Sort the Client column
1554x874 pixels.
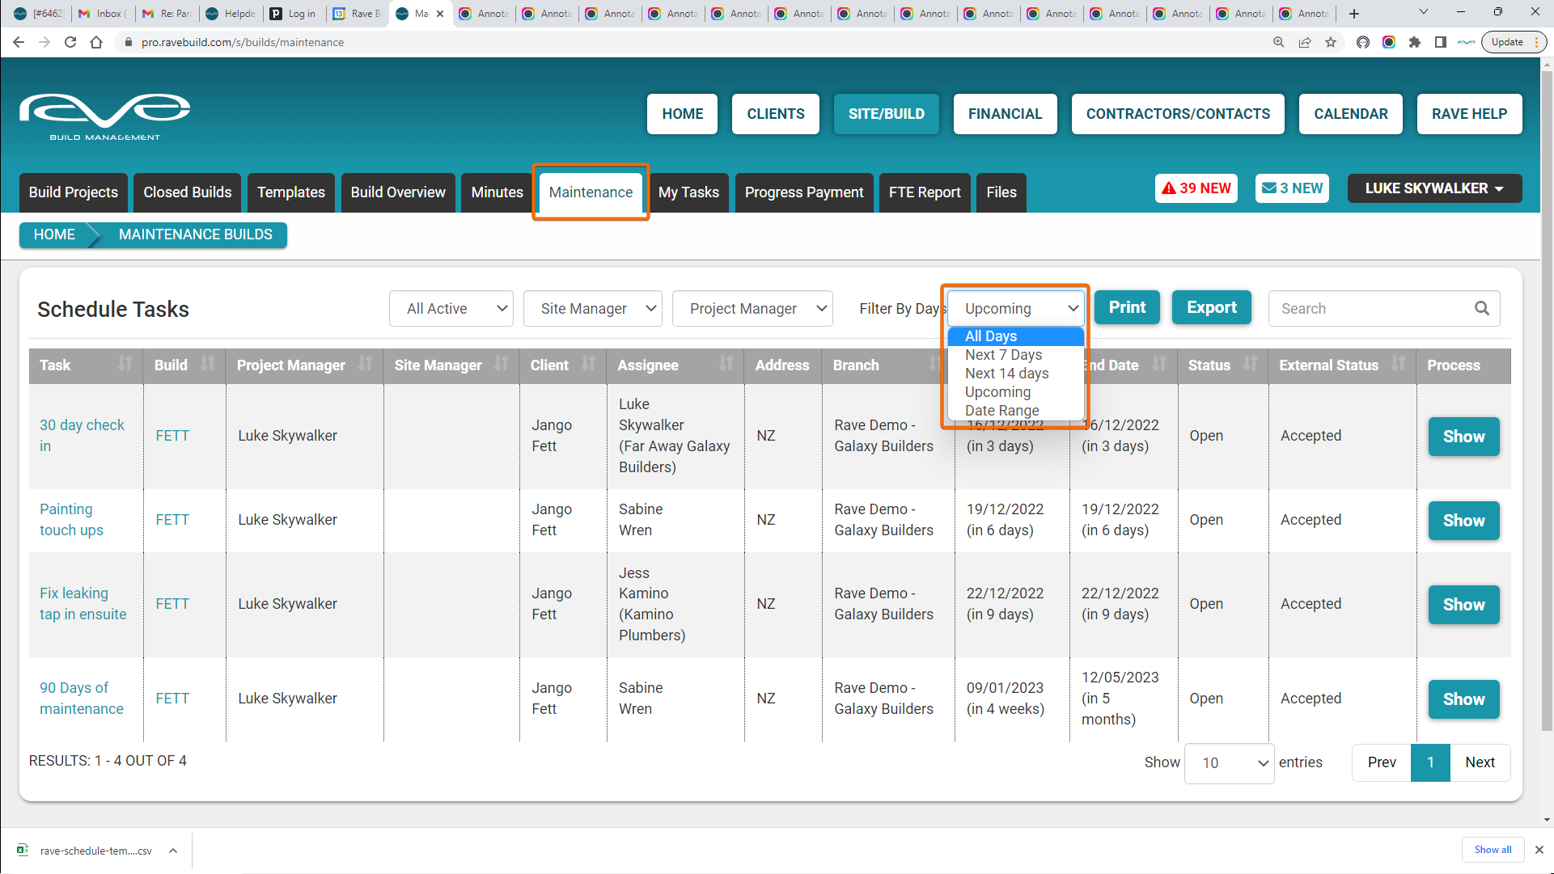point(588,364)
